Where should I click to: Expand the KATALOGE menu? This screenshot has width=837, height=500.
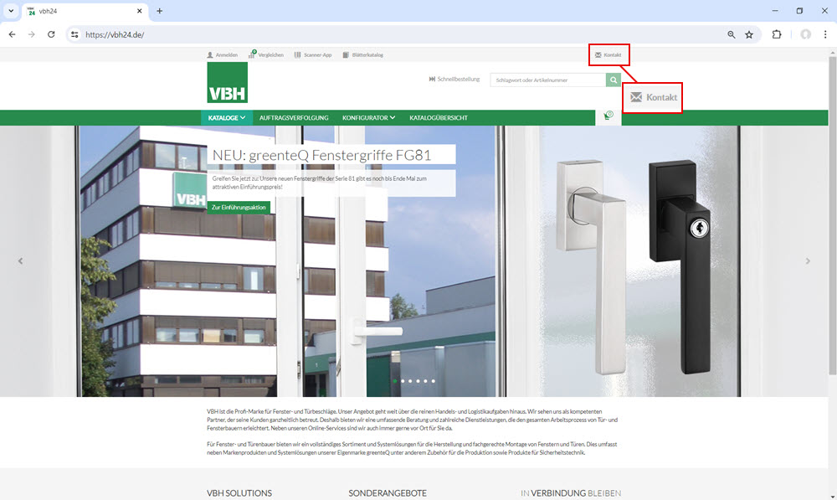tap(227, 117)
